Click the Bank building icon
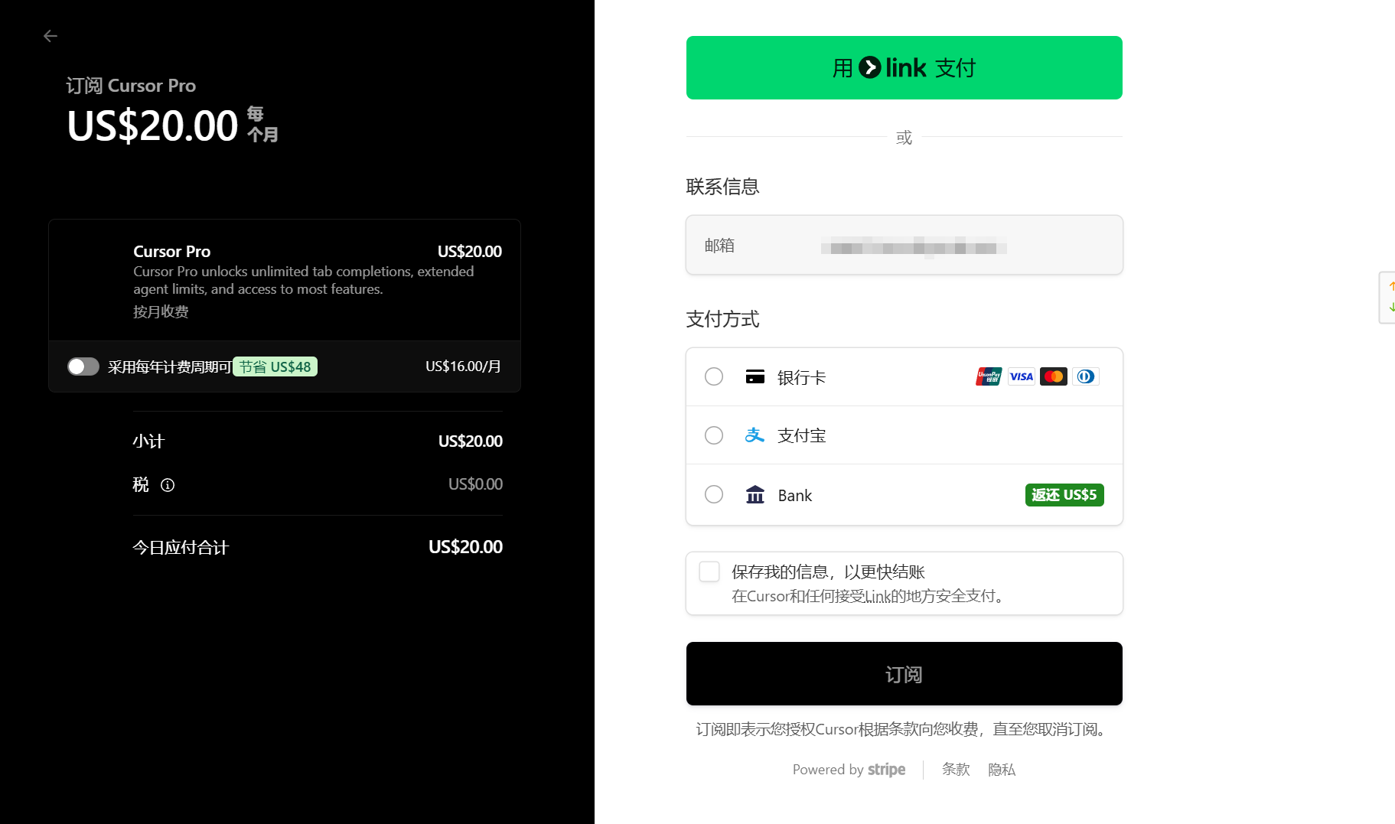Image resolution: width=1395 pixels, height=824 pixels. (755, 495)
